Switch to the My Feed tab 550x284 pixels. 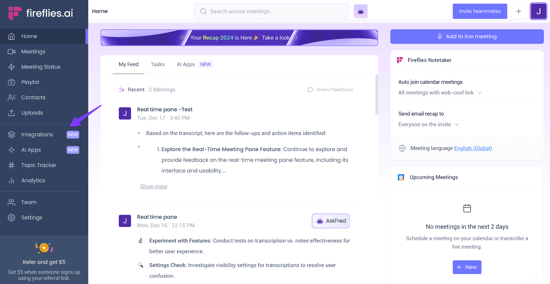(x=129, y=64)
